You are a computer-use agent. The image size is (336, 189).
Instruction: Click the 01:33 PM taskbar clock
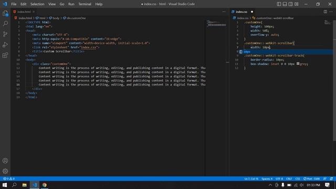[313, 185]
